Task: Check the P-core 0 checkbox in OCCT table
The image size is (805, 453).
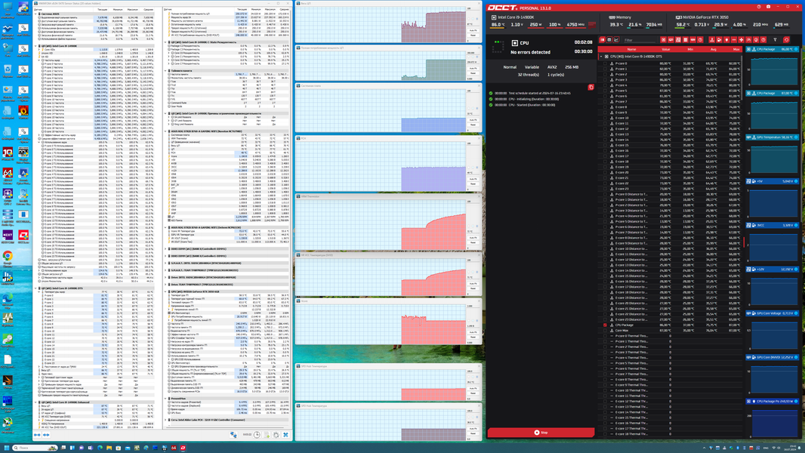Action: [x=606, y=63]
